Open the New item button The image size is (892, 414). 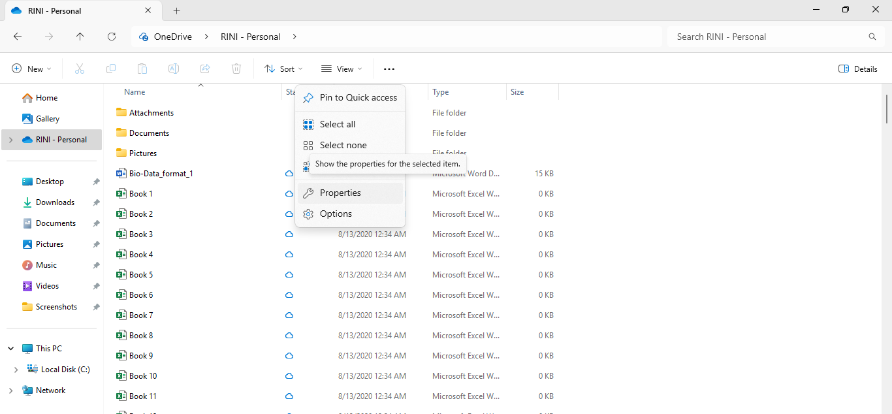(x=31, y=69)
